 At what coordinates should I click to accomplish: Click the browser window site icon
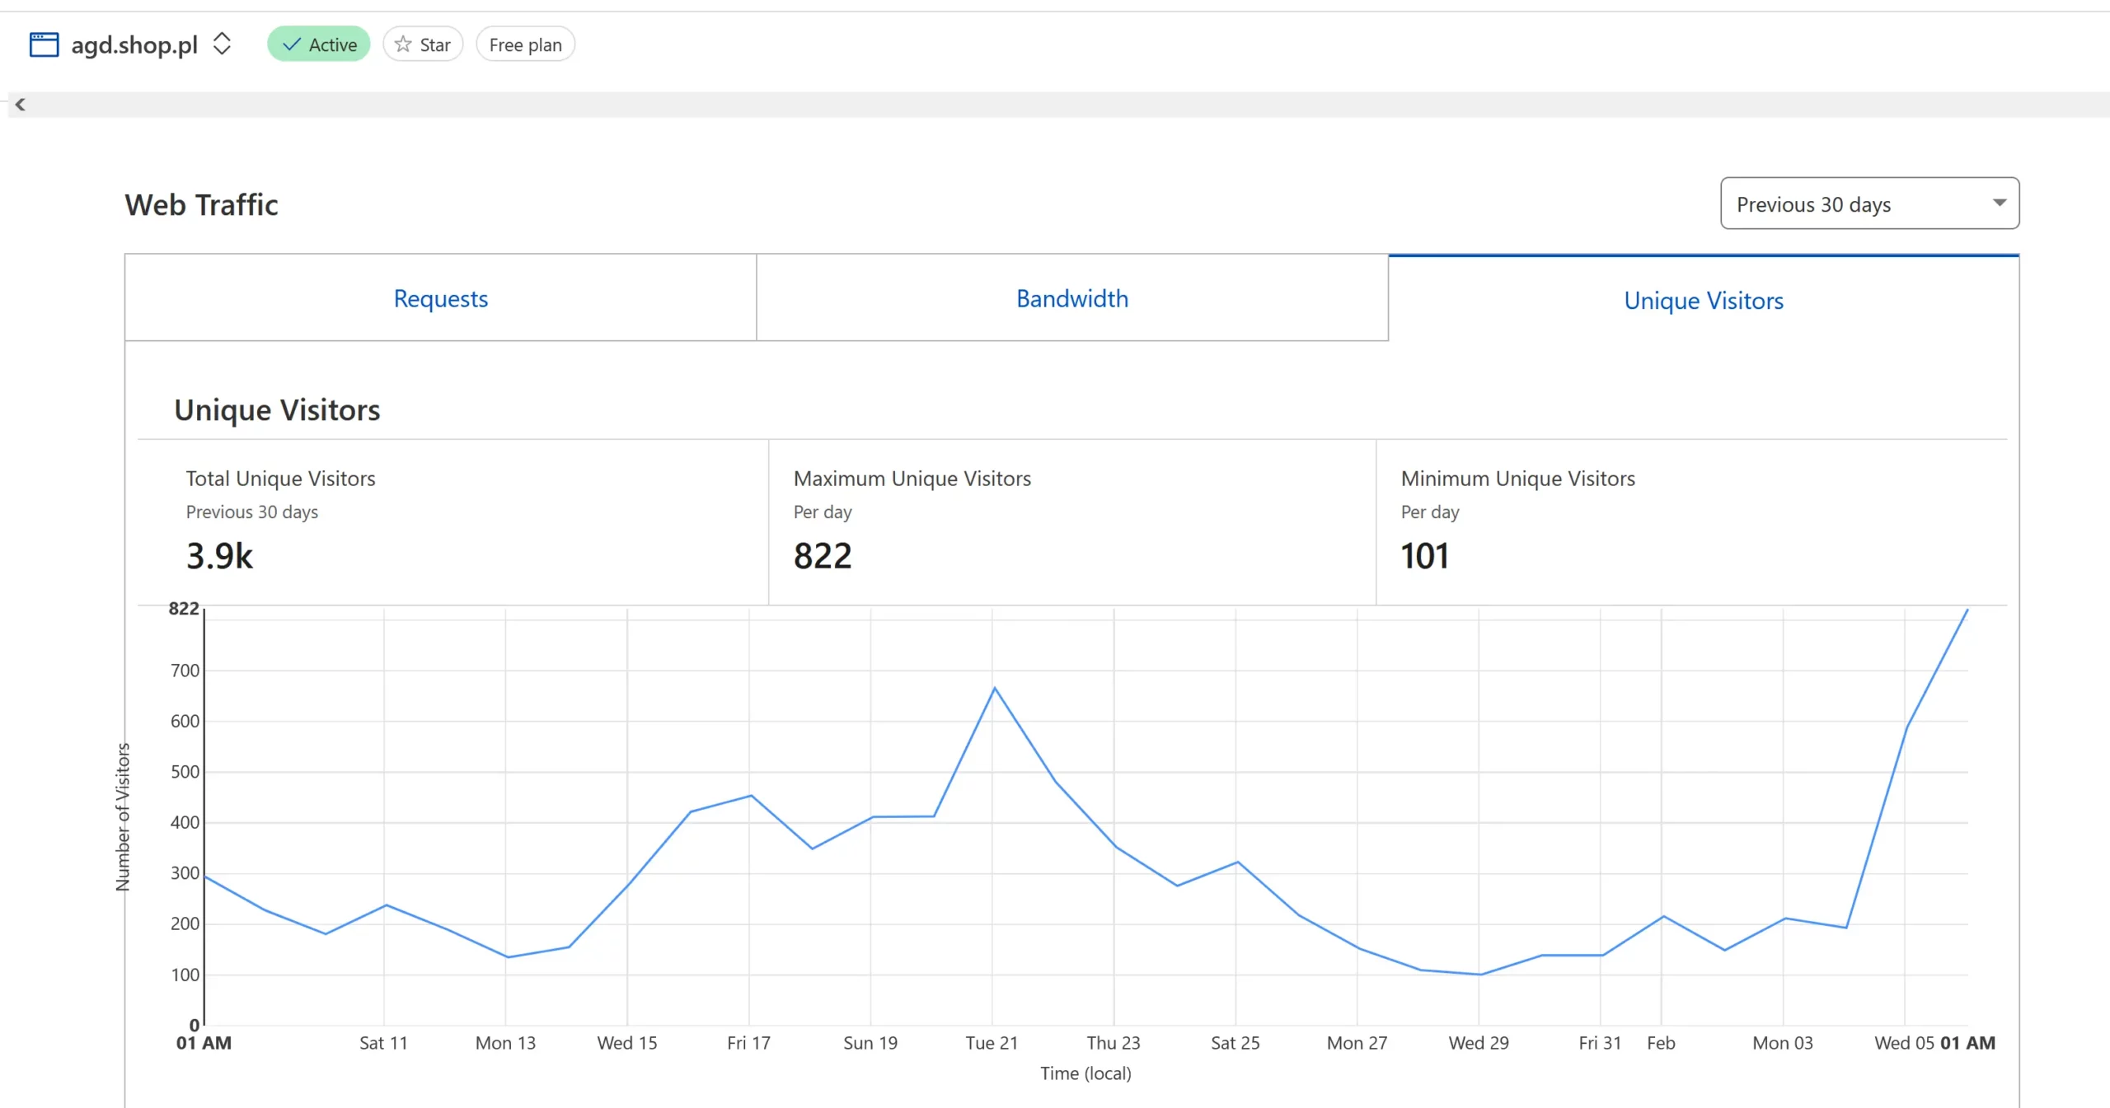[x=44, y=44]
